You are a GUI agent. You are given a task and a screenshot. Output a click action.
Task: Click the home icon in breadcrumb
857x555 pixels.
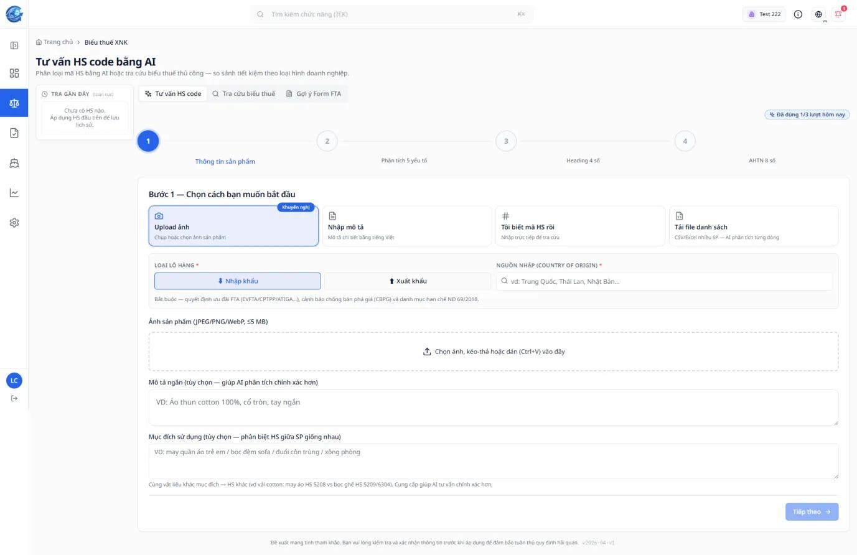click(x=39, y=42)
